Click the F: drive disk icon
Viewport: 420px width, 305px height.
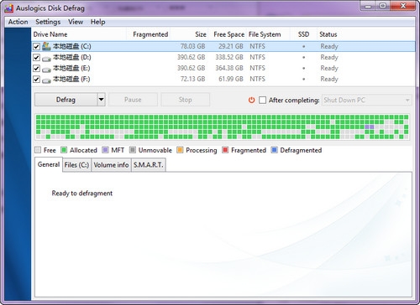coord(46,80)
